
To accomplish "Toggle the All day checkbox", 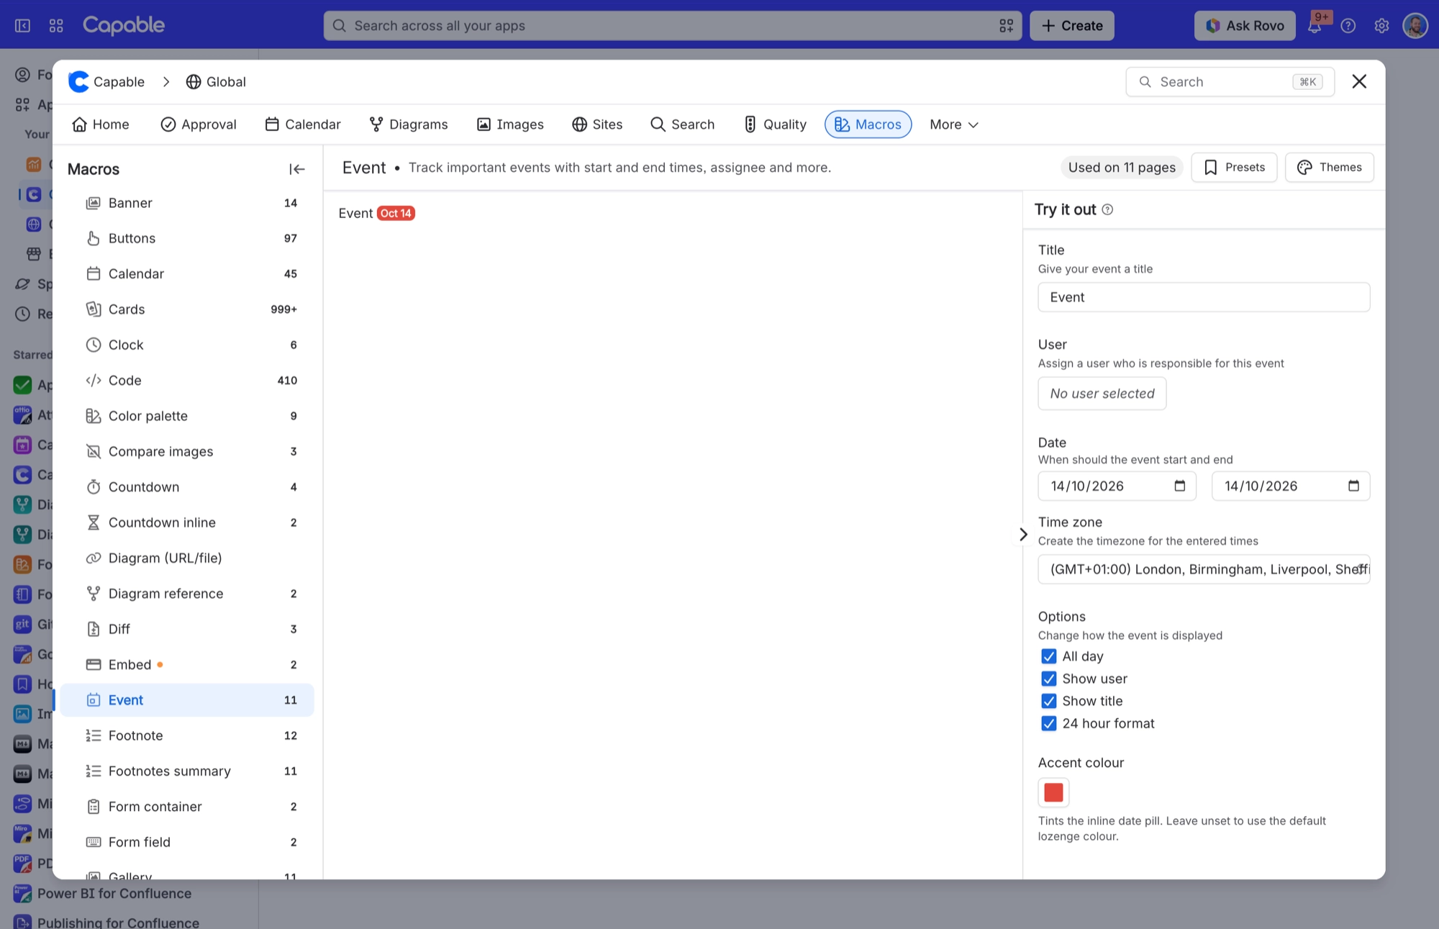I will coord(1049,656).
